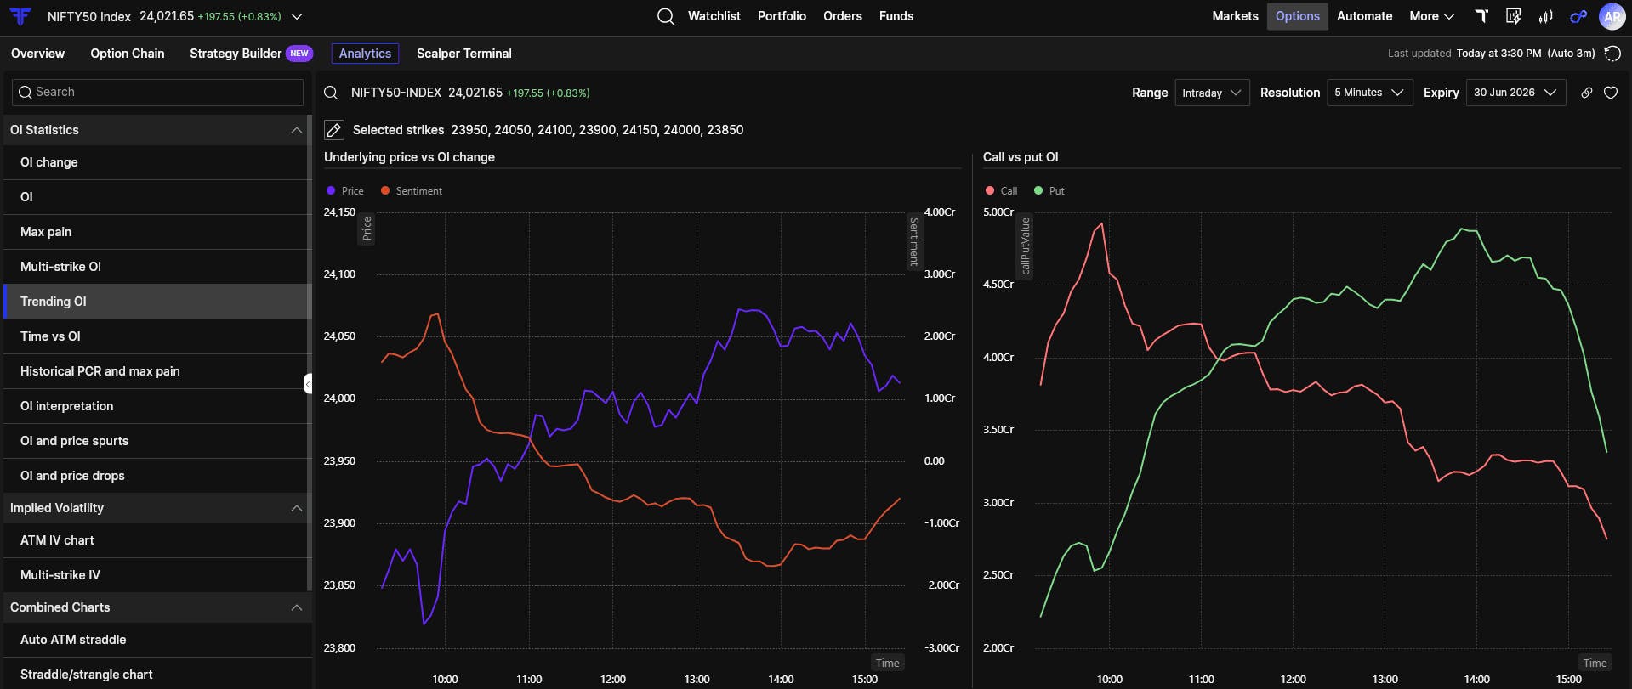Switch to the Option Chain tab
Image resolution: width=1632 pixels, height=689 pixels.
[128, 54]
